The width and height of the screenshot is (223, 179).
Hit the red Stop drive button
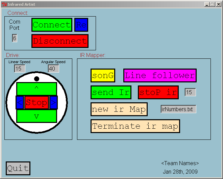36,102
